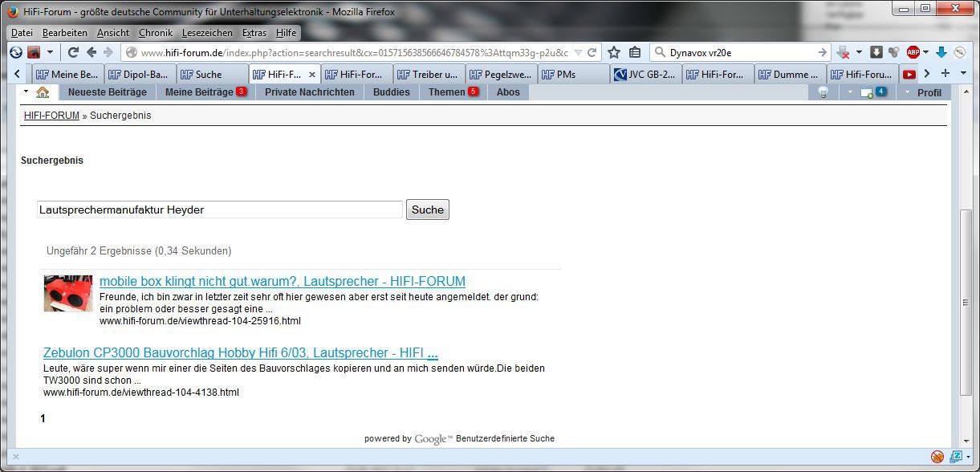Open a new tab with plus button

coord(945,73)
